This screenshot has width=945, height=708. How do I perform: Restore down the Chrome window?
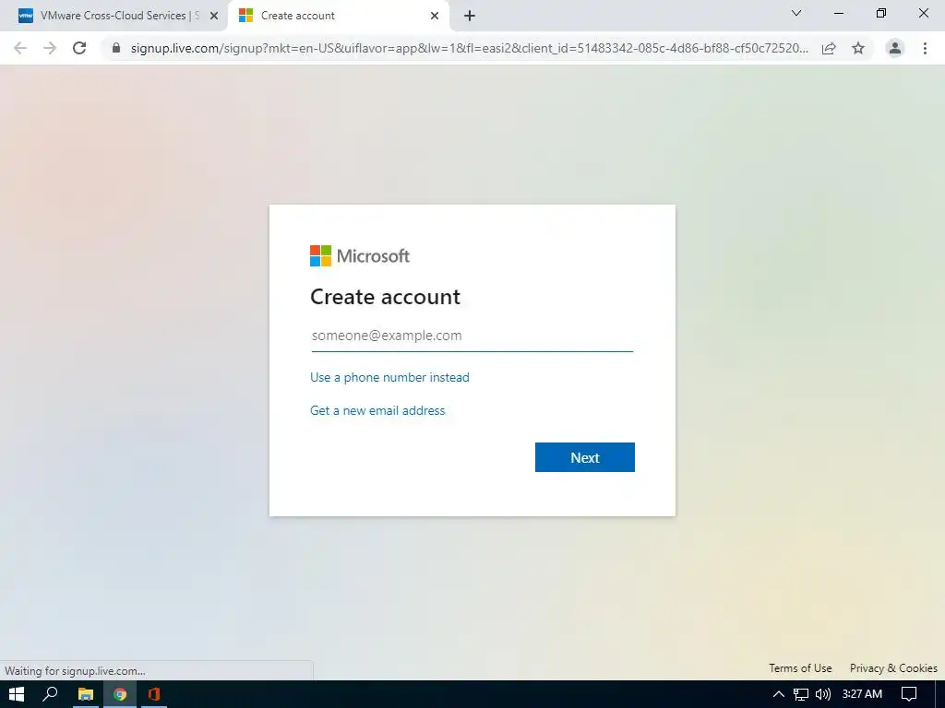point(881,13)
